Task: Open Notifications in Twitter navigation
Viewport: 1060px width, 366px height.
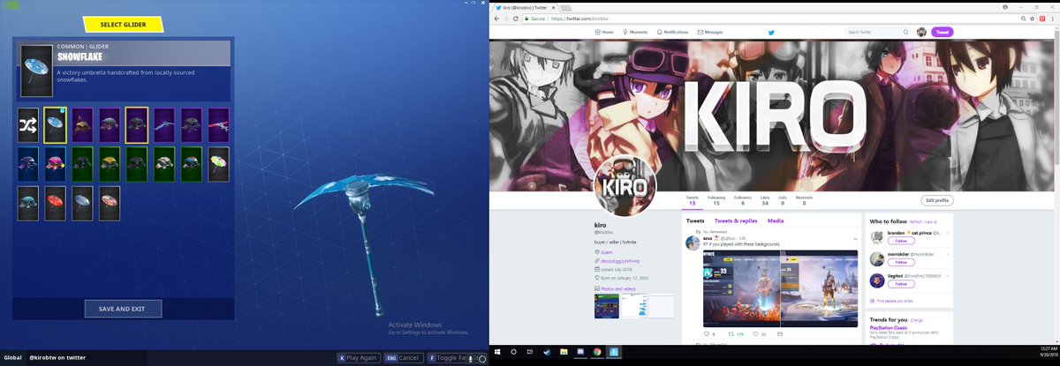Action: [x=672, y=32]
